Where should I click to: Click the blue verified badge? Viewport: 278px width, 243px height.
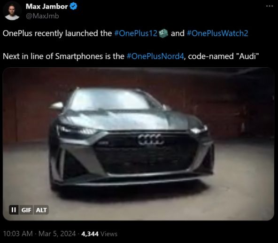[73, 7]
